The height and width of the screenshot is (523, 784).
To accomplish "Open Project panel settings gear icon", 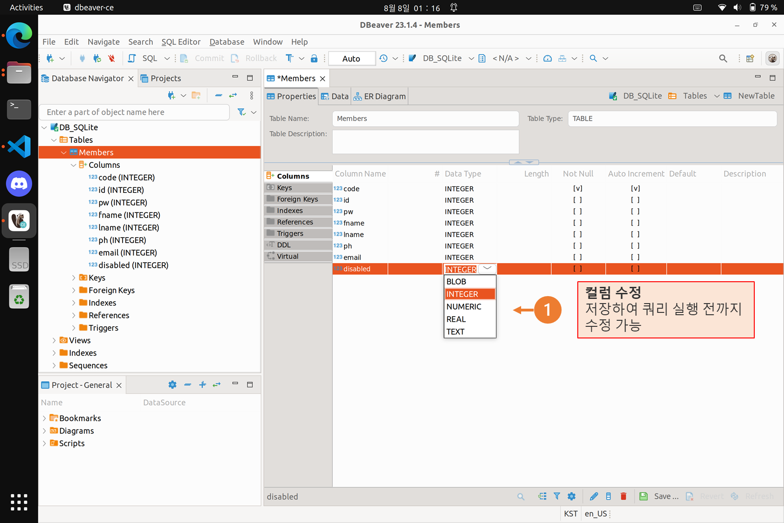I will pyautogui.click(x=172, y=384).
